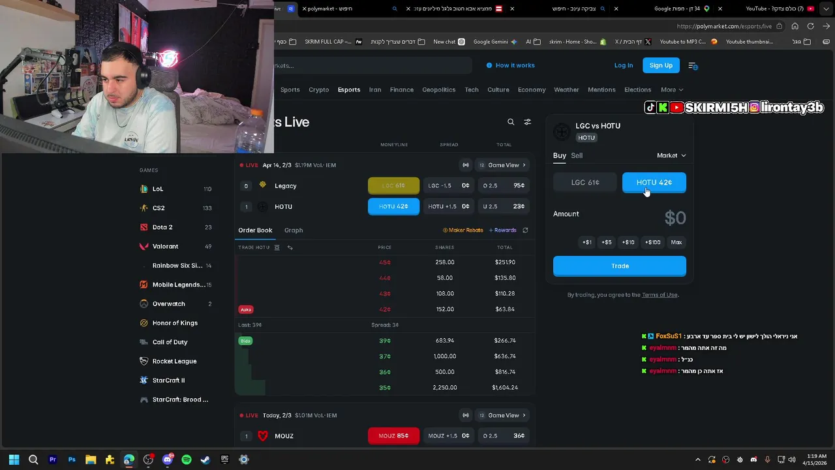The width and height of the screenshot is (835, 470).
Task: Click browser home button
Action: click(x=795, y=26)
